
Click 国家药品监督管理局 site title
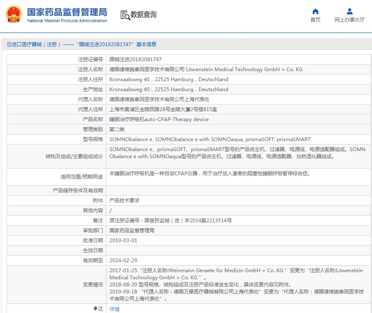67,12
